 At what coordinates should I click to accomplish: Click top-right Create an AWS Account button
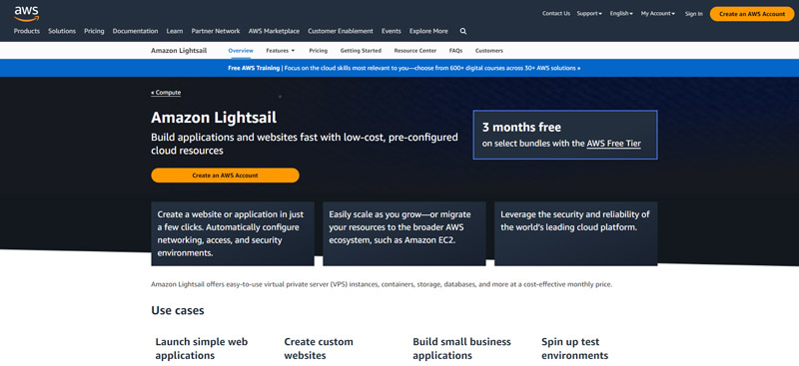pyautogui.click(x=752, y=14)
